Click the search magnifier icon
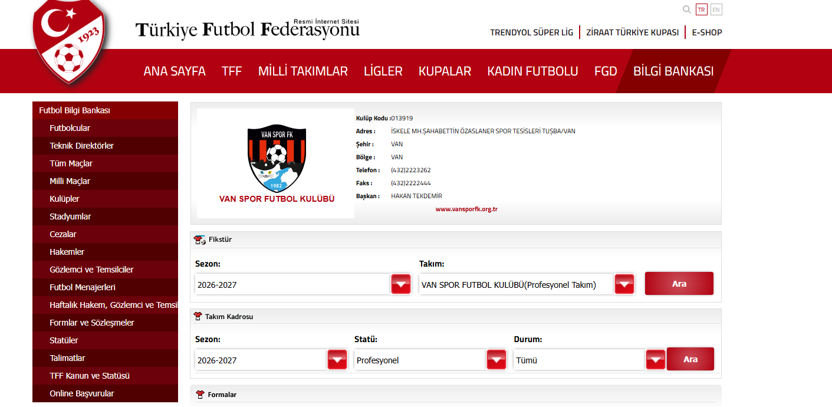Screen dimensions: 832x407 pos(686,9)
